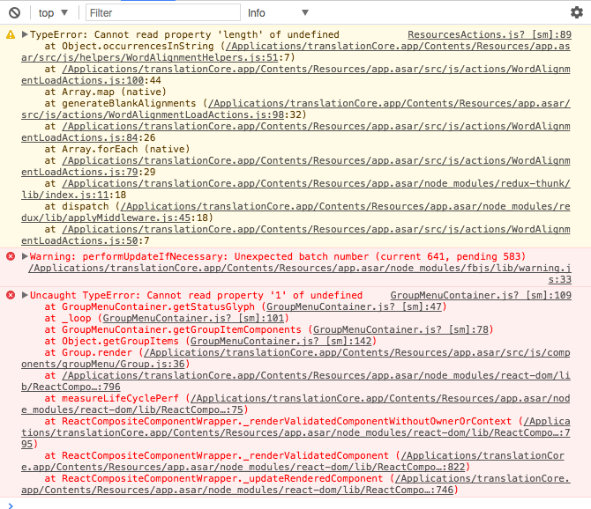This screenshot has width=591, height=509.
Task: Click 'at Array.map (native)' stack line
Action: (105, 92)
